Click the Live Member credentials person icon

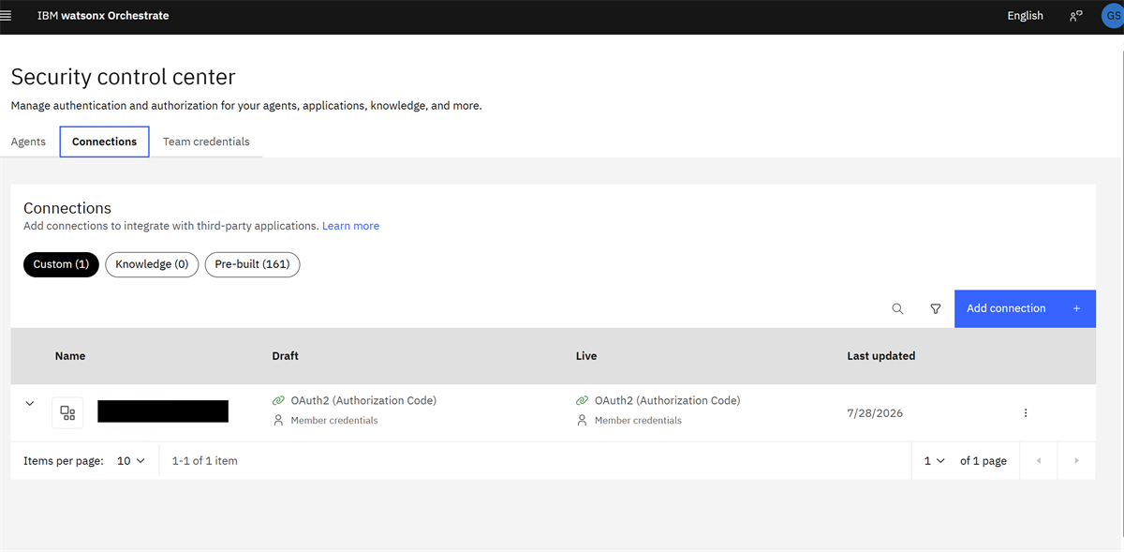point(582,421)
